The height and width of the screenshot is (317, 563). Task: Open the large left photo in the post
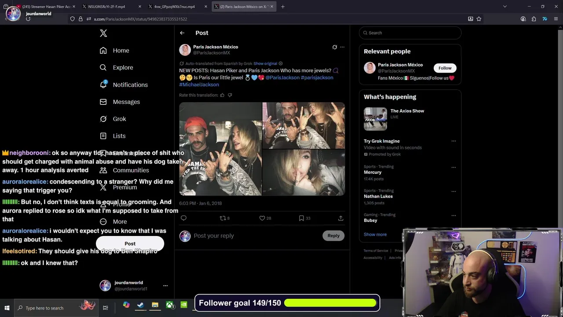click(x=220, y=149)
